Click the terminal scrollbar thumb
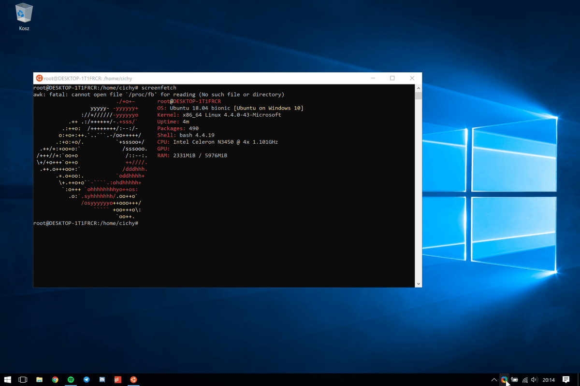The width and height of the screenshot is (580, 386). click(x=418, y=95)
